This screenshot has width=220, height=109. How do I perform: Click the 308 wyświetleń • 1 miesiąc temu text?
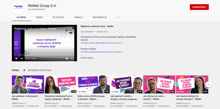[94, 32]
